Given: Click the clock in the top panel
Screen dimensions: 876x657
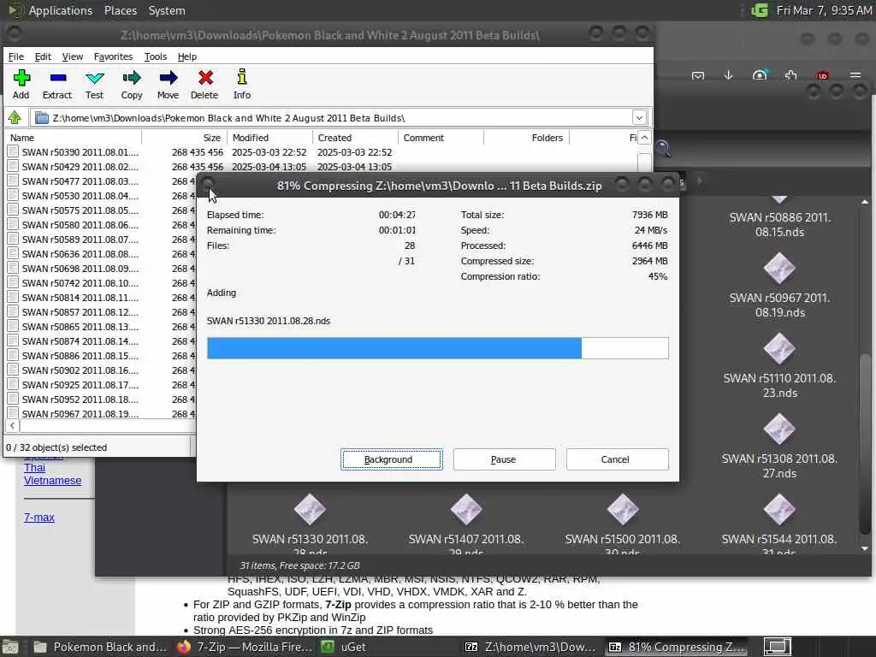Looking at the screenshot, I should [824, 10].
